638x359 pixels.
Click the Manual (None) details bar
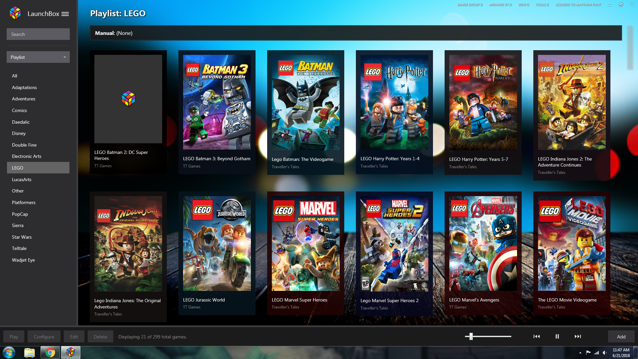[x=356, y=33]
